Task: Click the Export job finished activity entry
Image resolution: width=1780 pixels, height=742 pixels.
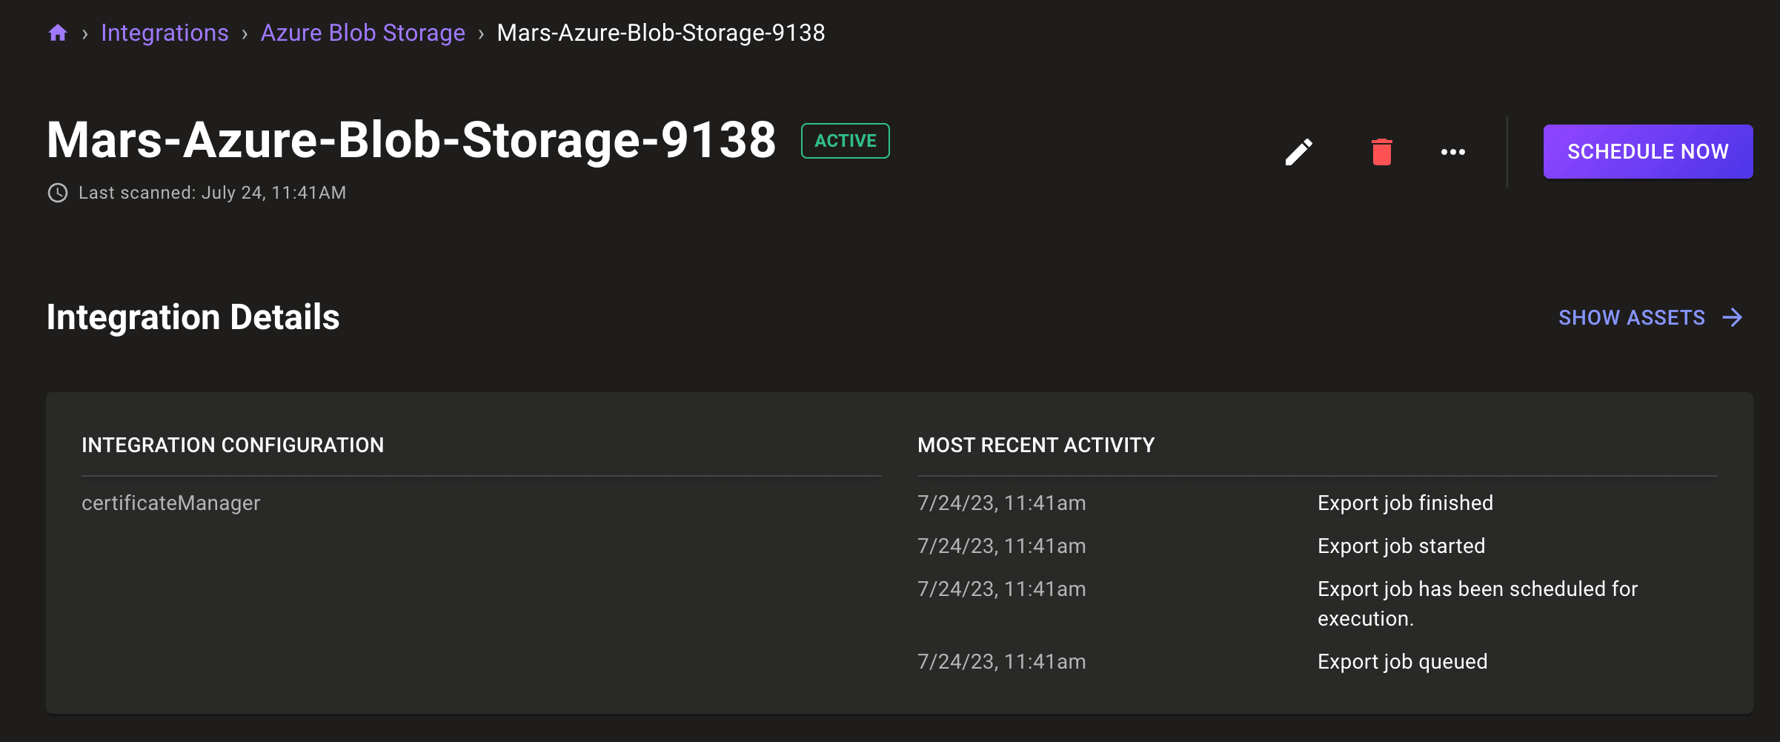Action: coord(1405,503)
